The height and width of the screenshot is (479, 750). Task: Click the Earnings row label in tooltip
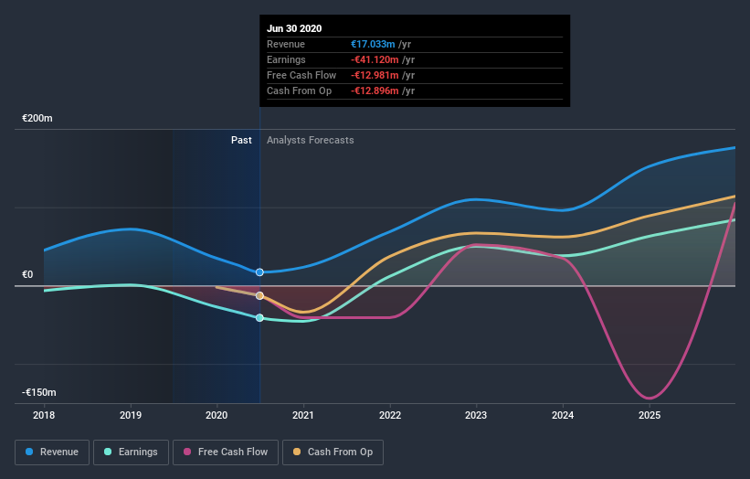click(x=286, y=59)
